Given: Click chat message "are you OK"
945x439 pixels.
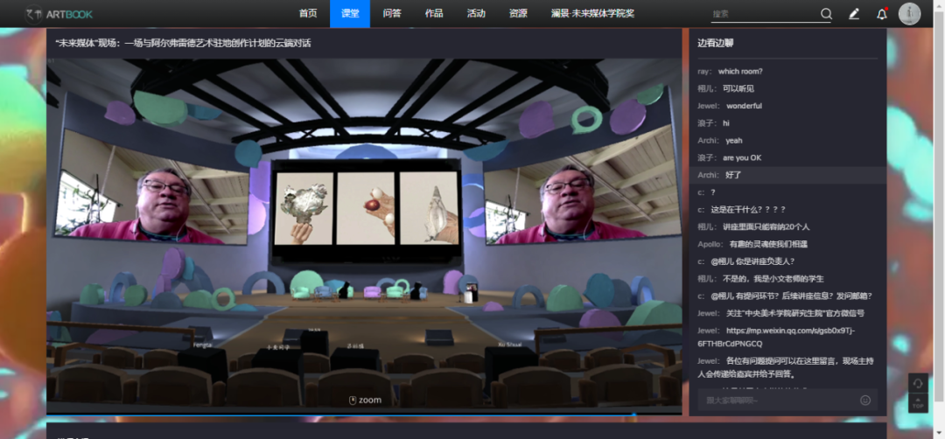Looking at the screenshot, I should pyautogui.click(x=742, y=157).
